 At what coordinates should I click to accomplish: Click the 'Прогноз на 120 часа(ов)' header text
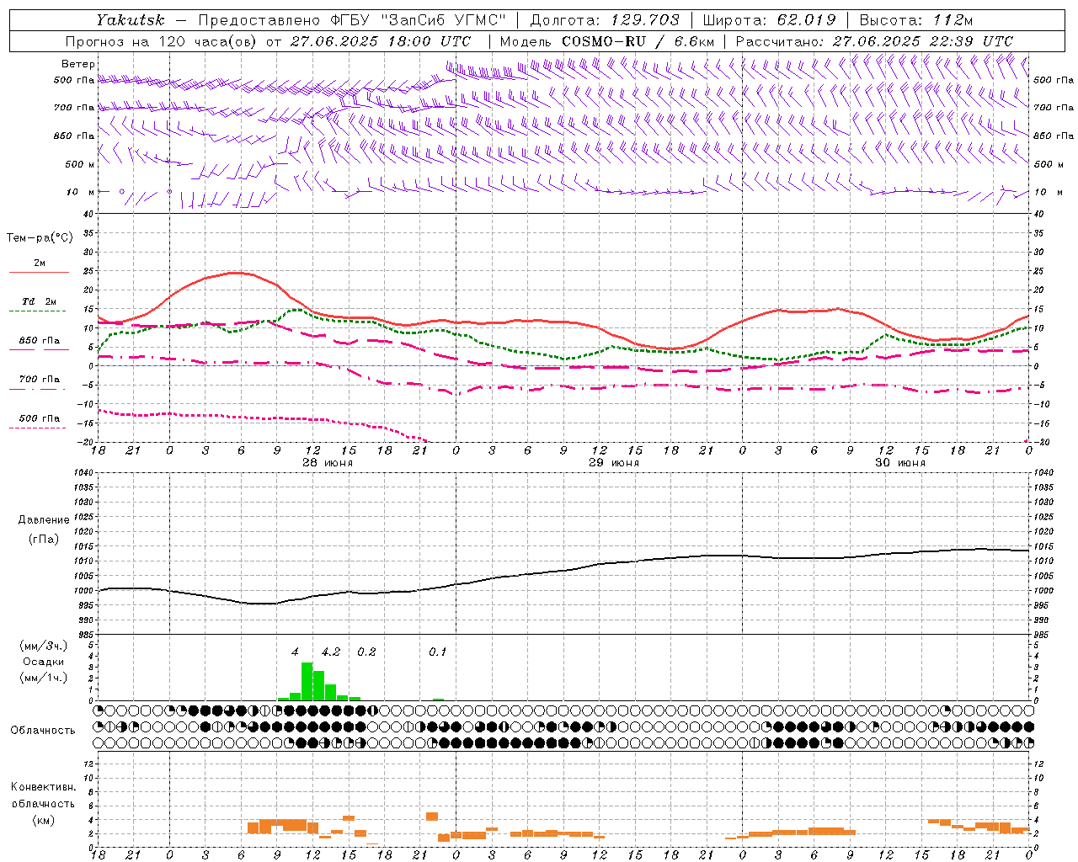tap(163, 41)
